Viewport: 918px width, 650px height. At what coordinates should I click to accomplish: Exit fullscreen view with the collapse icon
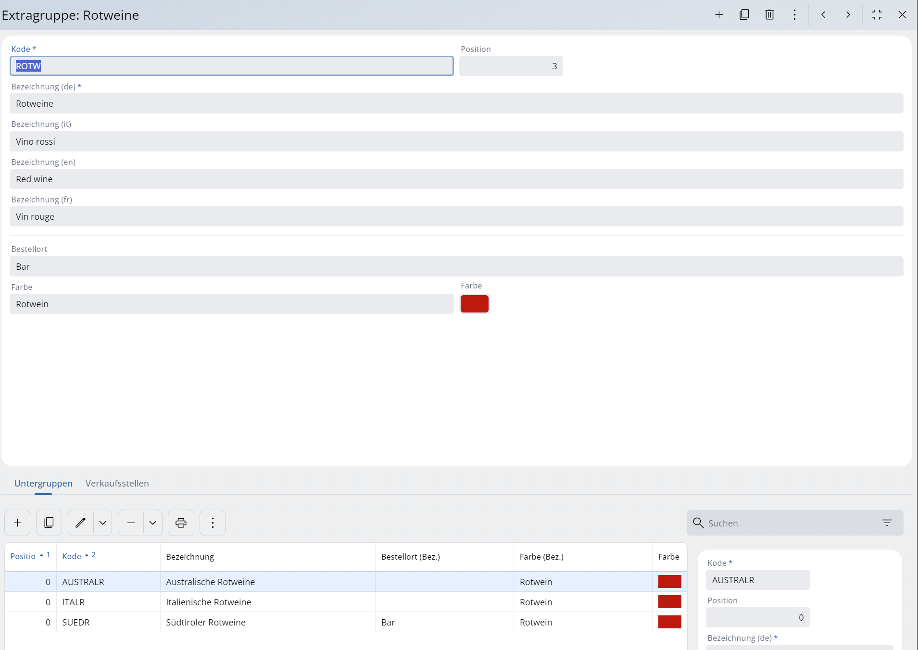click(877, 15)
